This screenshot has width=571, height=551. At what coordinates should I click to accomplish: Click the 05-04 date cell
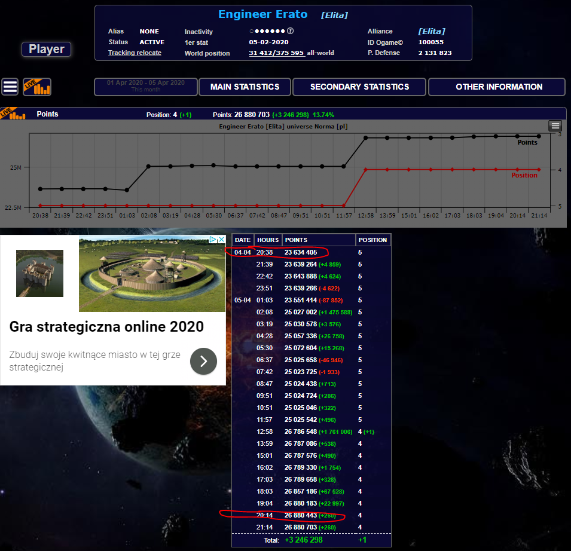pyautogui.click(x=243, y=300)
